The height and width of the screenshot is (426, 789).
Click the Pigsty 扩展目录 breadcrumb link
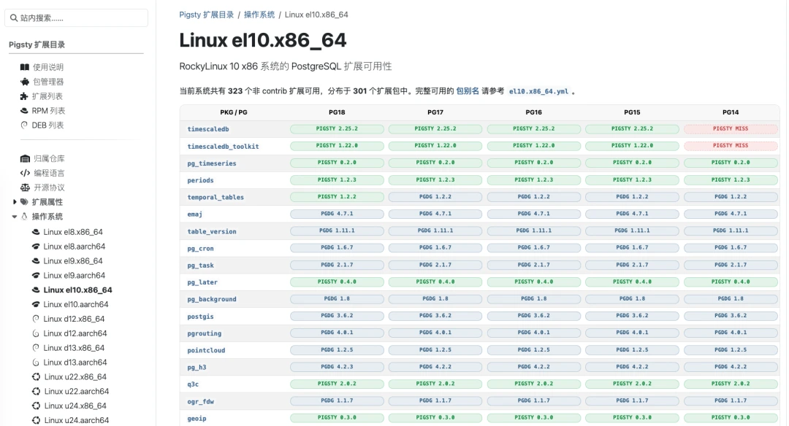coord(205,15)
